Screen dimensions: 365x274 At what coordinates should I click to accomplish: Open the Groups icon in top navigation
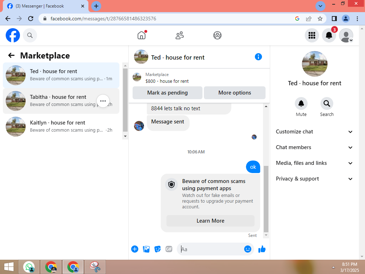217,35
